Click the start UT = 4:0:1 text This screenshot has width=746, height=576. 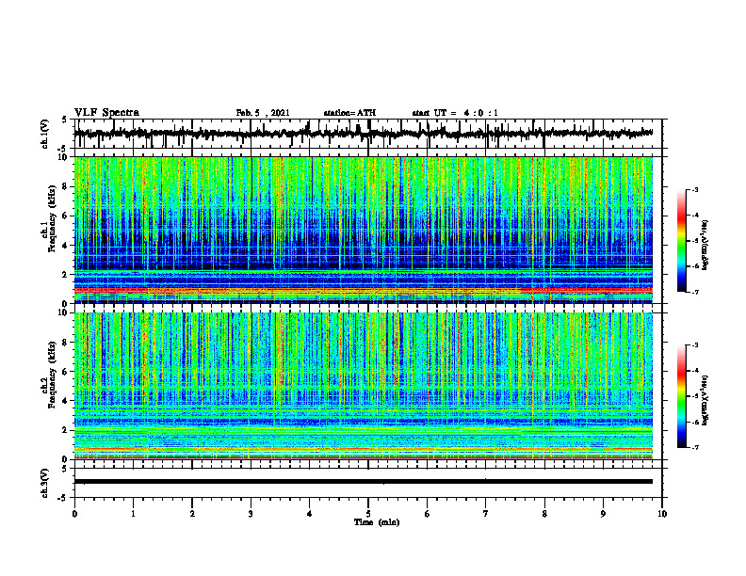point(455,113)
